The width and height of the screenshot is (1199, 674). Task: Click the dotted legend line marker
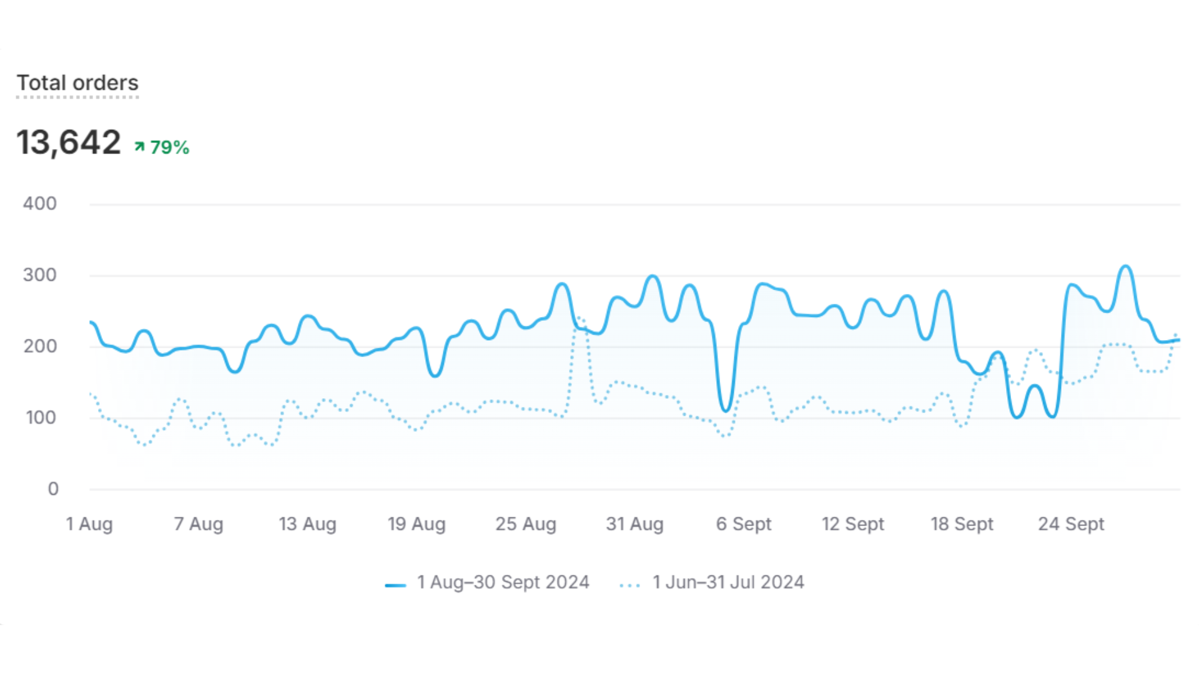(629, 585)
